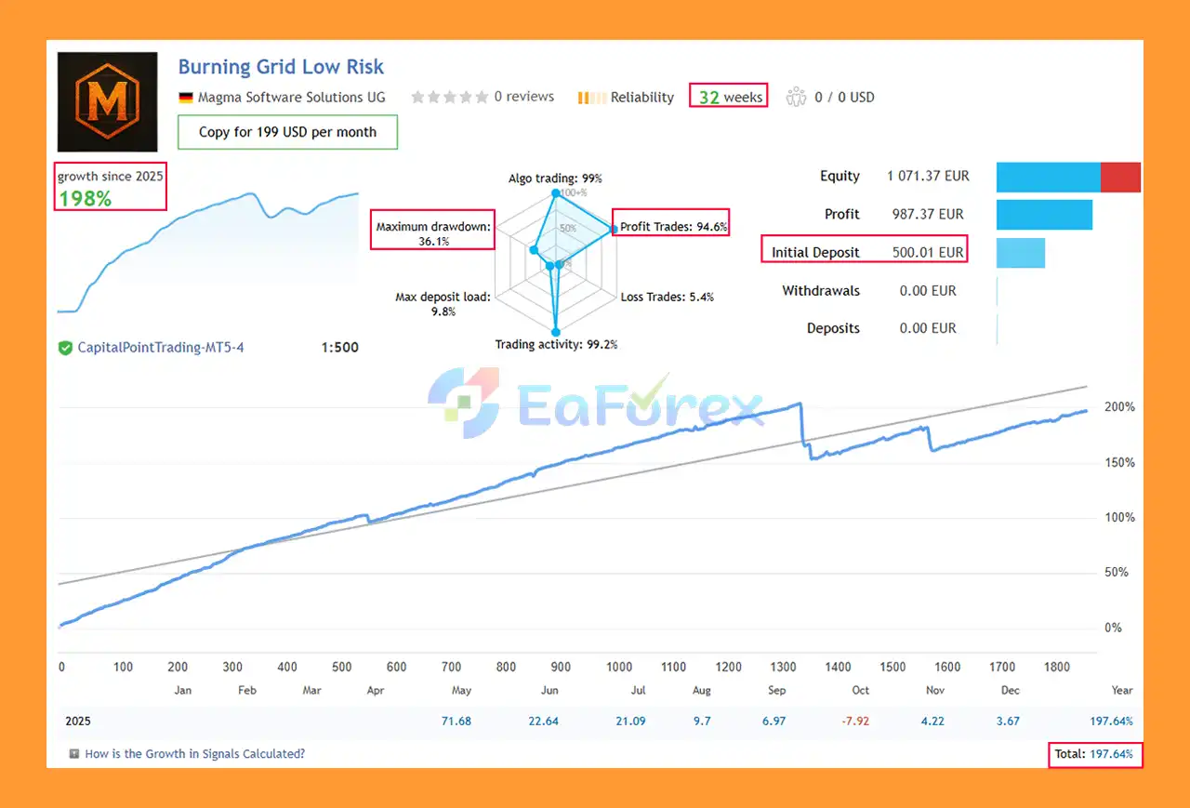Click the light blue Initial Deposit bar
Viewport: 1190px width, 808px height.
pyautogui.click(x=1020, y=253)
